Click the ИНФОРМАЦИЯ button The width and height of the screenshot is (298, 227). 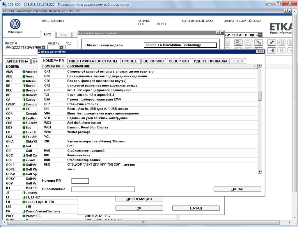pos(139,199)
